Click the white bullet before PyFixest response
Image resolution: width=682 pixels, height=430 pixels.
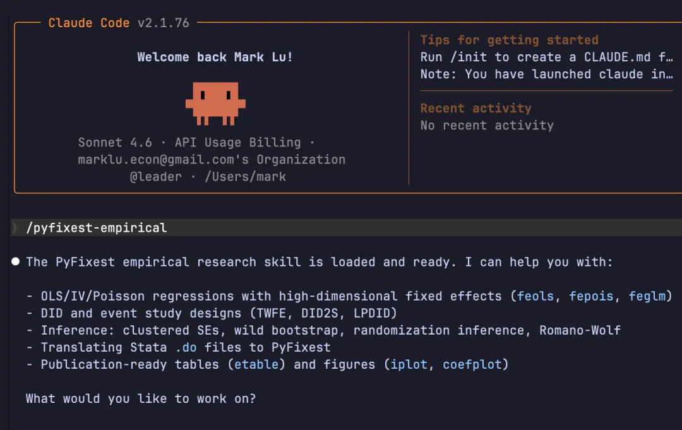[16, 261]
